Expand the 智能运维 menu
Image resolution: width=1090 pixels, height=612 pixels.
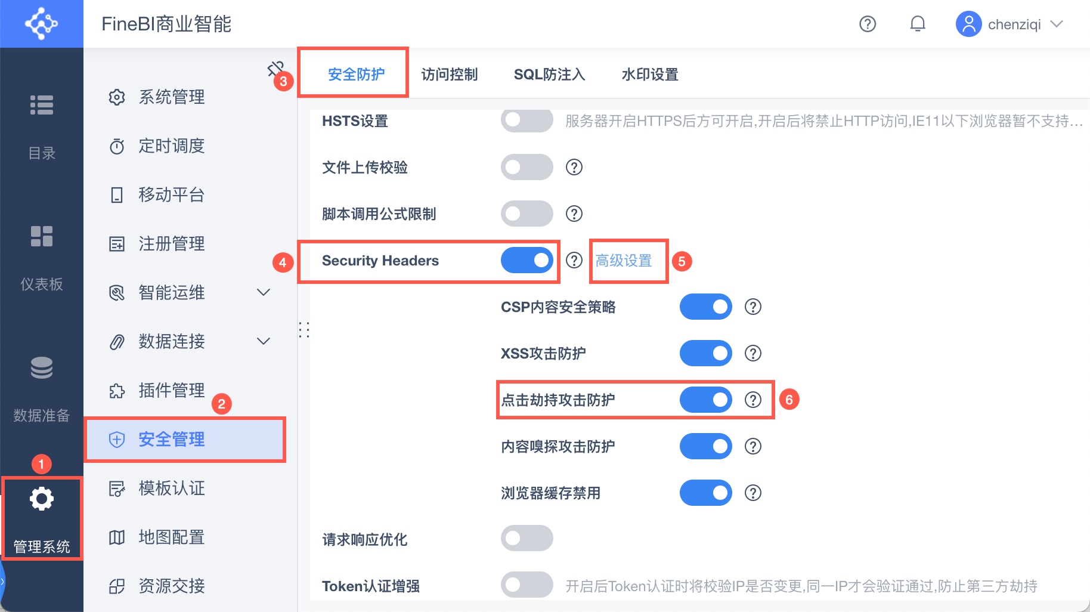(263, 292)
